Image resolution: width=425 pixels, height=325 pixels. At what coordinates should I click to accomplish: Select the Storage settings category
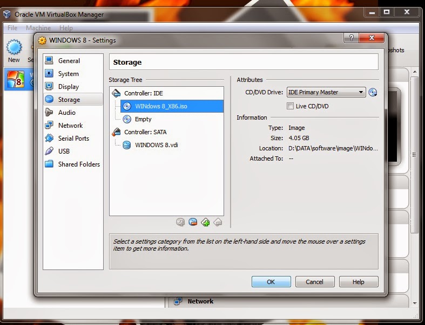click(73, 100)
